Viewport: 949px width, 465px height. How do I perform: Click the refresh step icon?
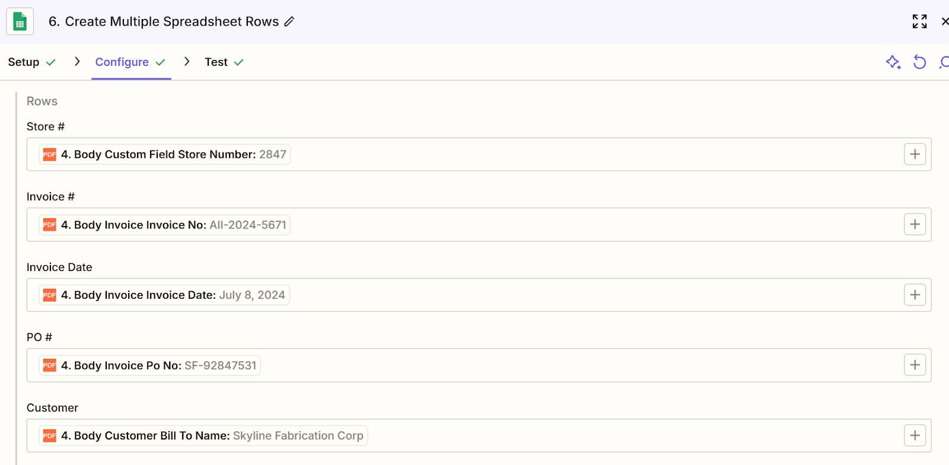919,62
